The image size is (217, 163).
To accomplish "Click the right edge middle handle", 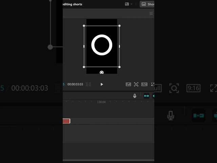I will (x=119, y=47).
